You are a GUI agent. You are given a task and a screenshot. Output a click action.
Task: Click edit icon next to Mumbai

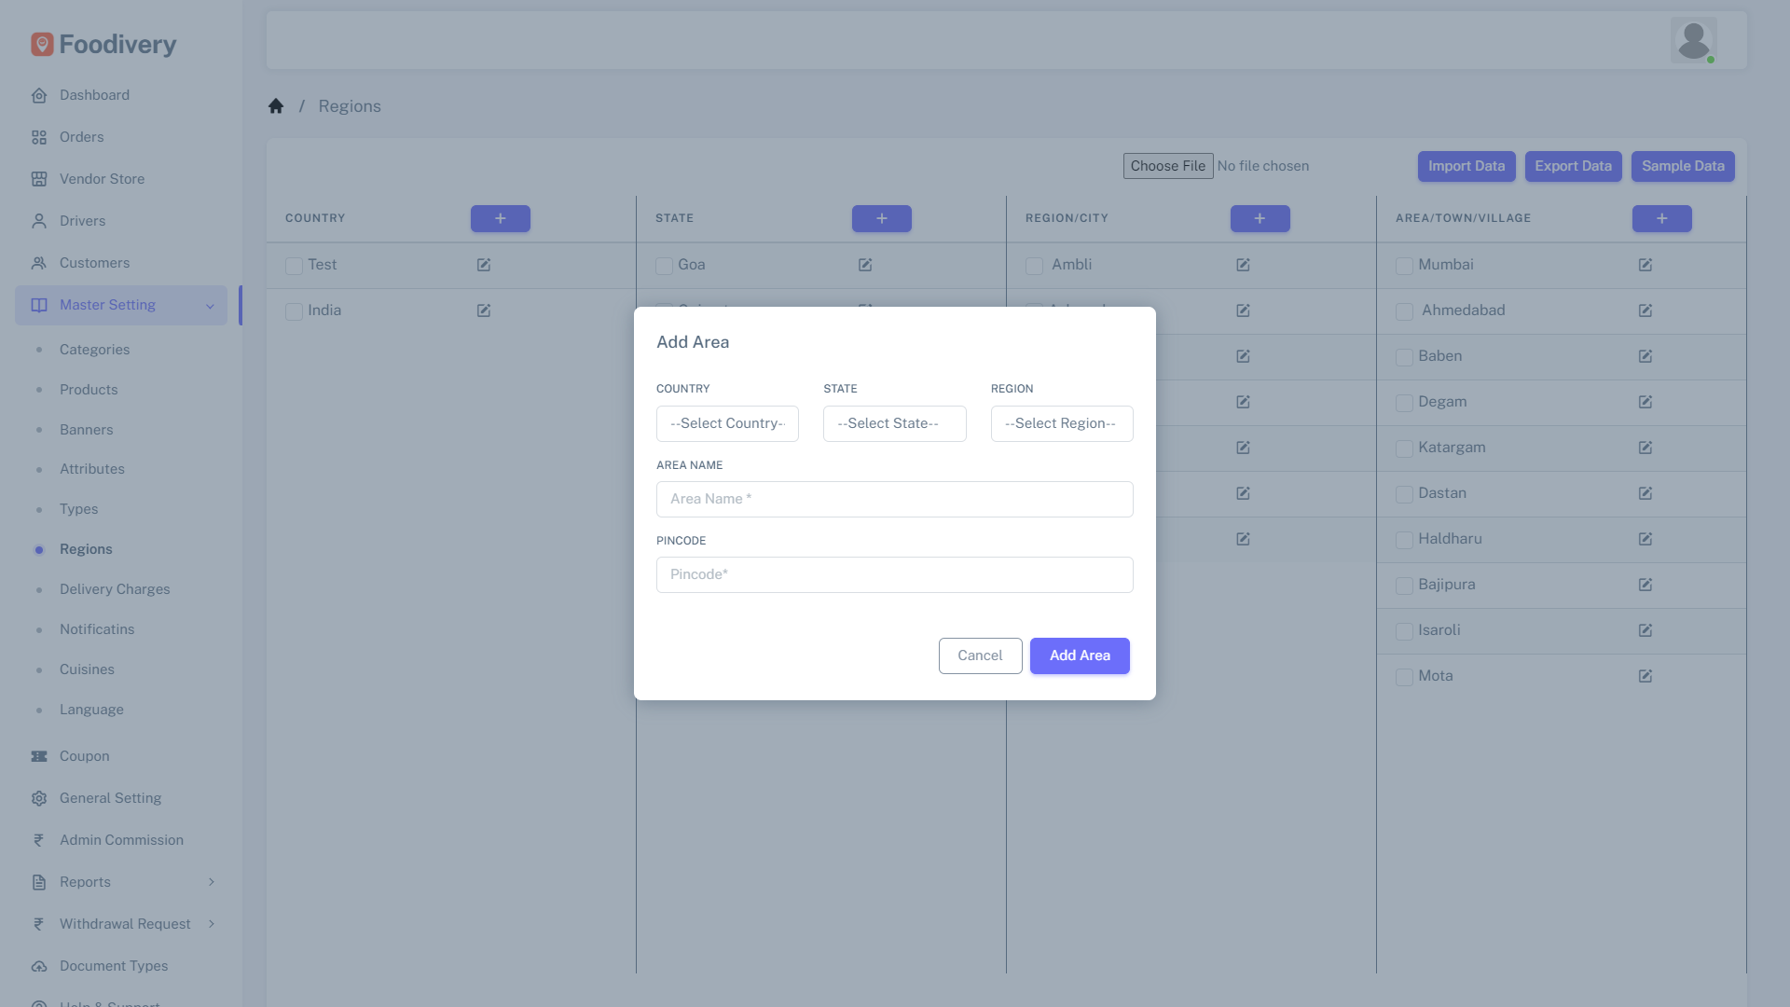pos(1645,265)
